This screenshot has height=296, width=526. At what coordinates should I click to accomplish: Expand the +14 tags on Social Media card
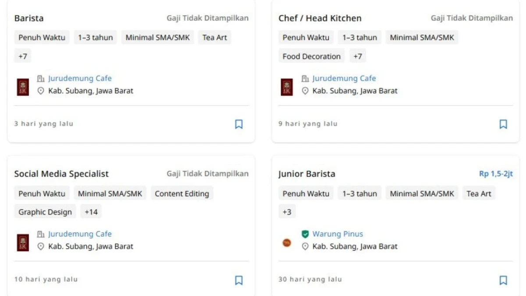point(91,212)
